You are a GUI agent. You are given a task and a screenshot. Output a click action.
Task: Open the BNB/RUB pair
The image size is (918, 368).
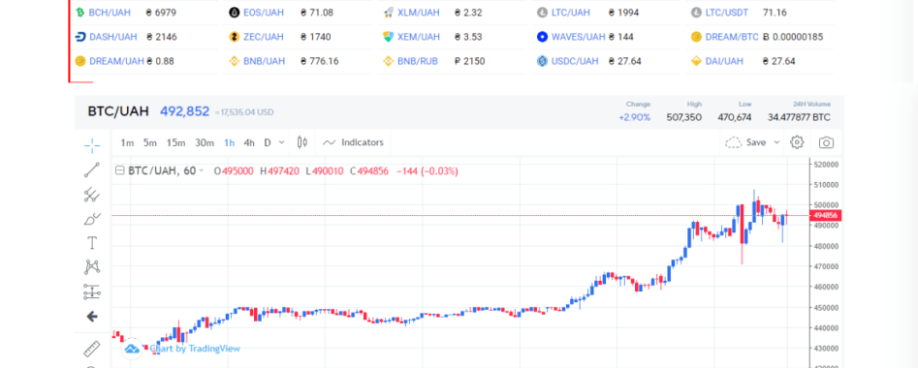click(x=418, y=61)
